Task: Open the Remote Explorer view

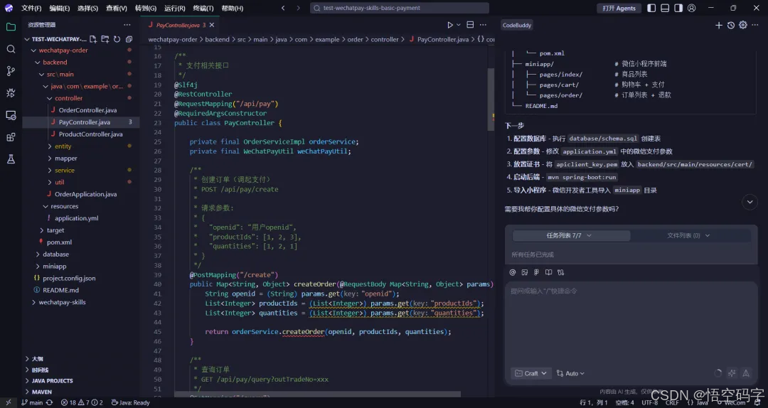Action: pyautogui.click(x=11, y=115)
